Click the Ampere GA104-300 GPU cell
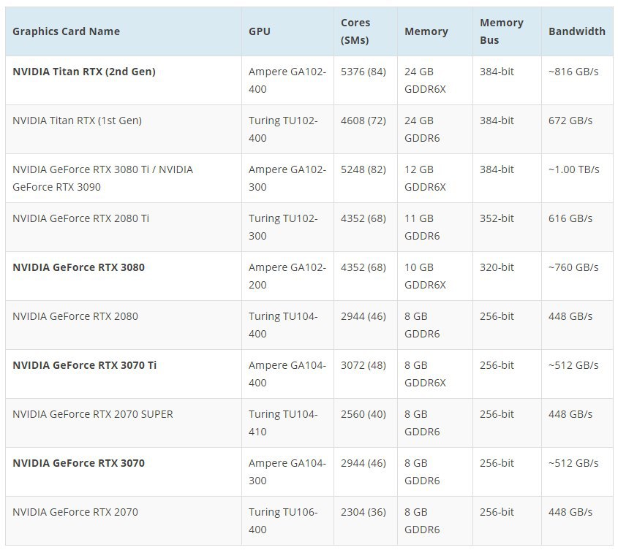This screenshot has width=618, height=550. (x=287, y=472)
